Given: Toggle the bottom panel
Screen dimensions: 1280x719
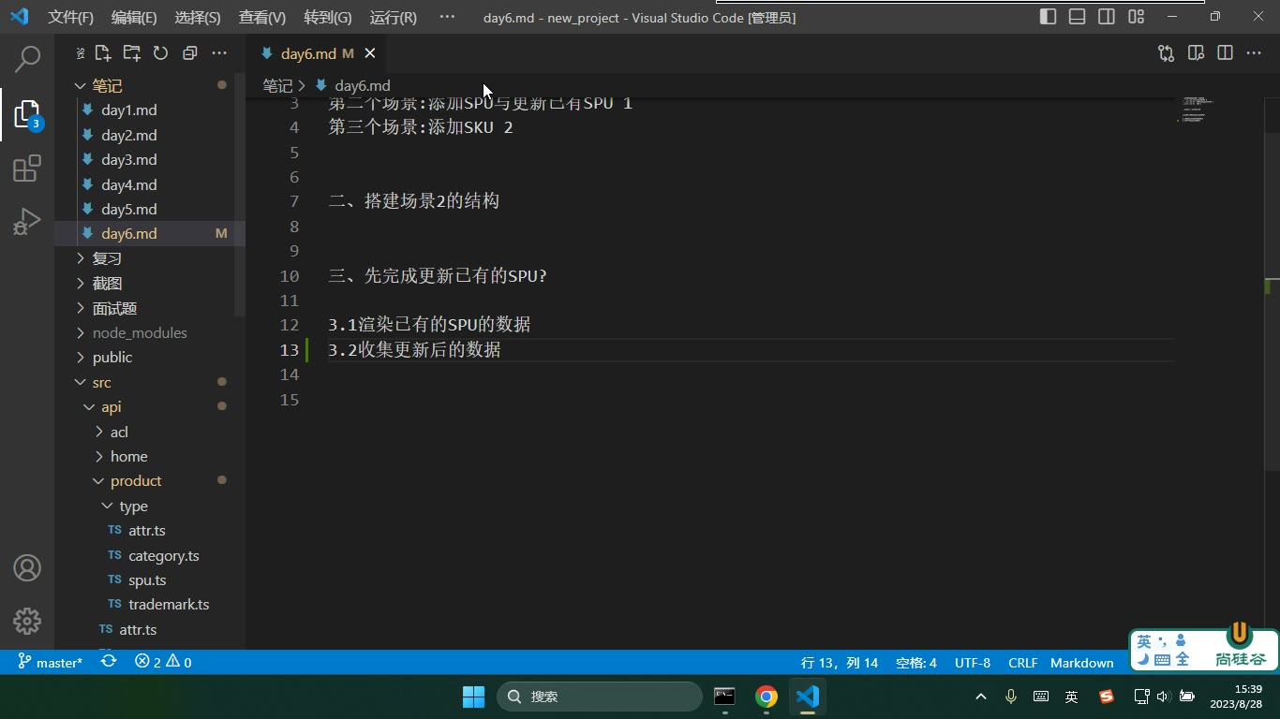Looking at the screenshot, I should tap(1078, 17).
